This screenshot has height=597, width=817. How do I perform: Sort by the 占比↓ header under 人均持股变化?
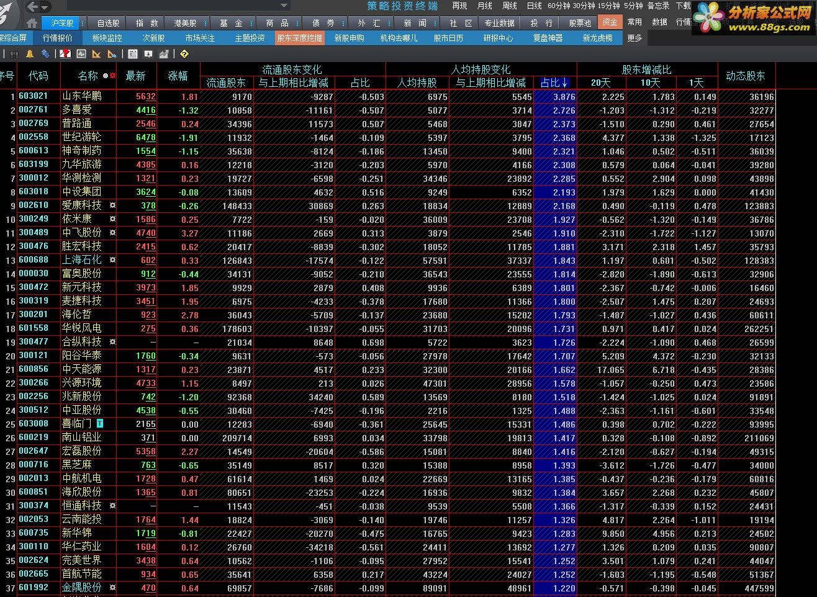coord(554,83)
